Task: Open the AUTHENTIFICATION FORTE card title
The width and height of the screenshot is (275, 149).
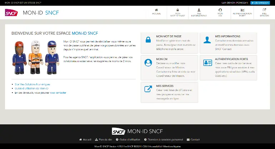Action: pyautogui.click(x=231, y=59)
